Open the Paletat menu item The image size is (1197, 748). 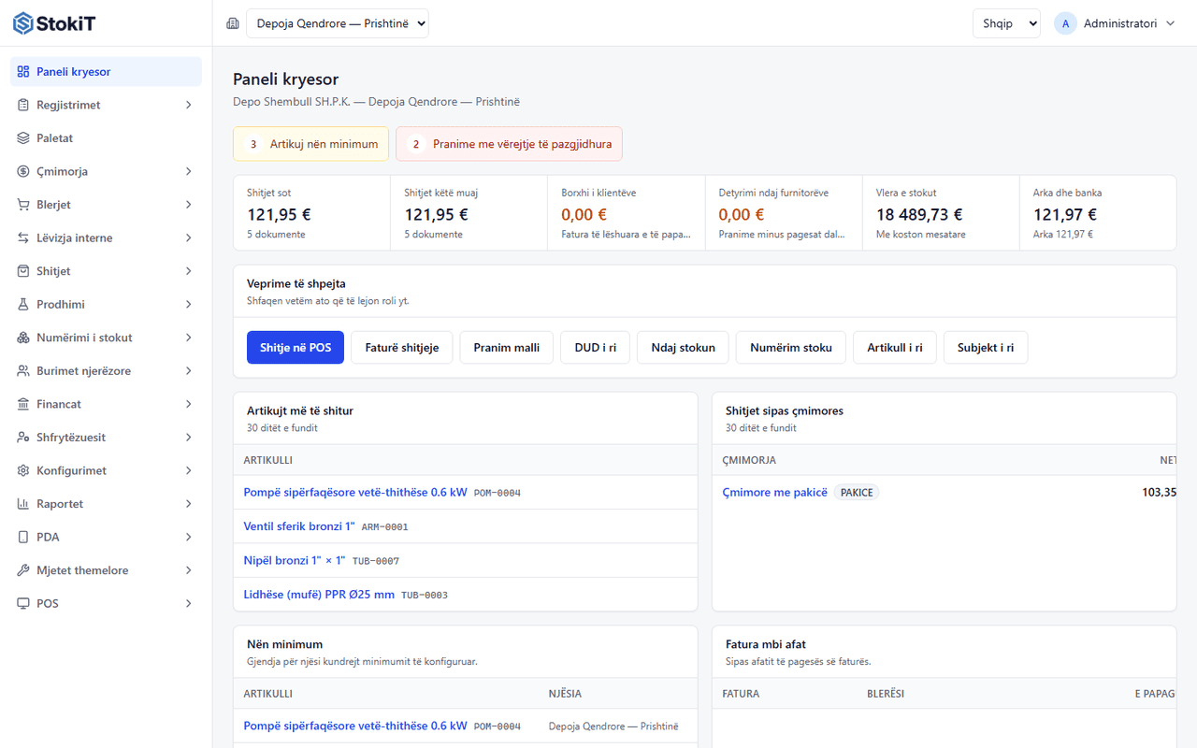pos(106,138)
